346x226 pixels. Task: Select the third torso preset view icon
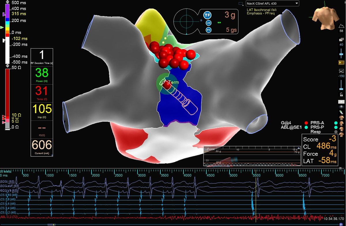click(341, 129)
